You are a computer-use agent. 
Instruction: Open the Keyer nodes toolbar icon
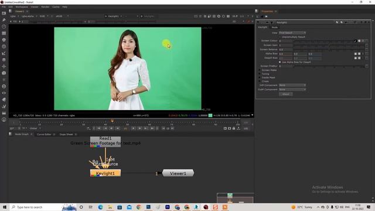(4, 53)
